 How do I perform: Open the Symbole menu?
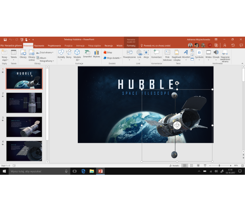pyautogui.click(x=199, y=55)
